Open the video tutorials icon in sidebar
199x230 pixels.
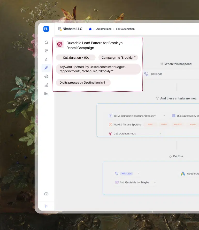coord(46,194)
